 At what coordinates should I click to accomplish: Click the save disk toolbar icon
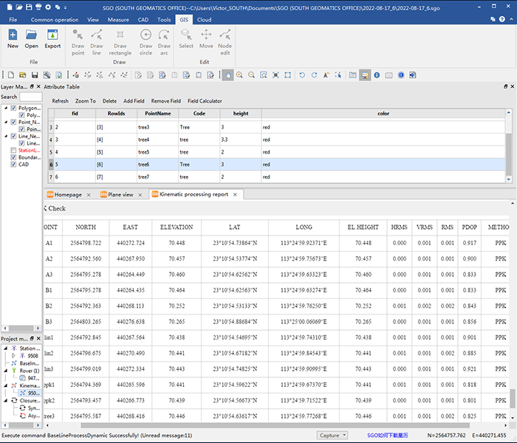pyautogui.click(x=35, y=75)
